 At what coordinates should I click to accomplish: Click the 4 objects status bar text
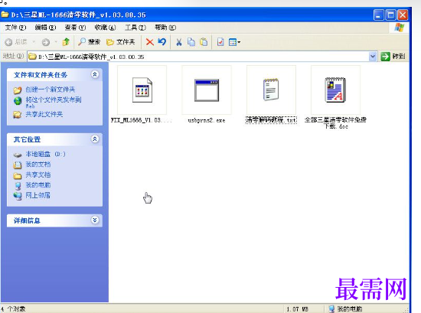(14, 309)
